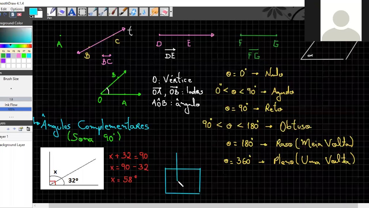
Task: Click the webcam avatar placeholder
Action: coord(341,21)
